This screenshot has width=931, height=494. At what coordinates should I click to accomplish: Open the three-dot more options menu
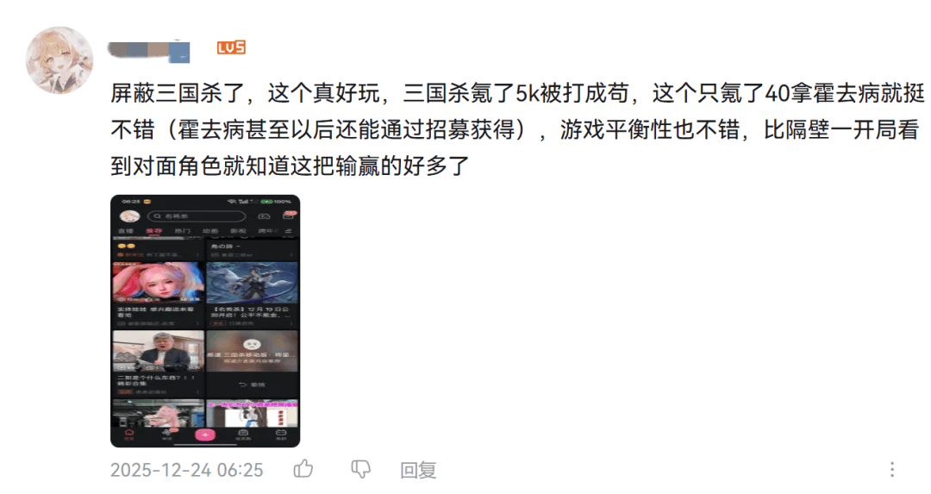(892, 469)
